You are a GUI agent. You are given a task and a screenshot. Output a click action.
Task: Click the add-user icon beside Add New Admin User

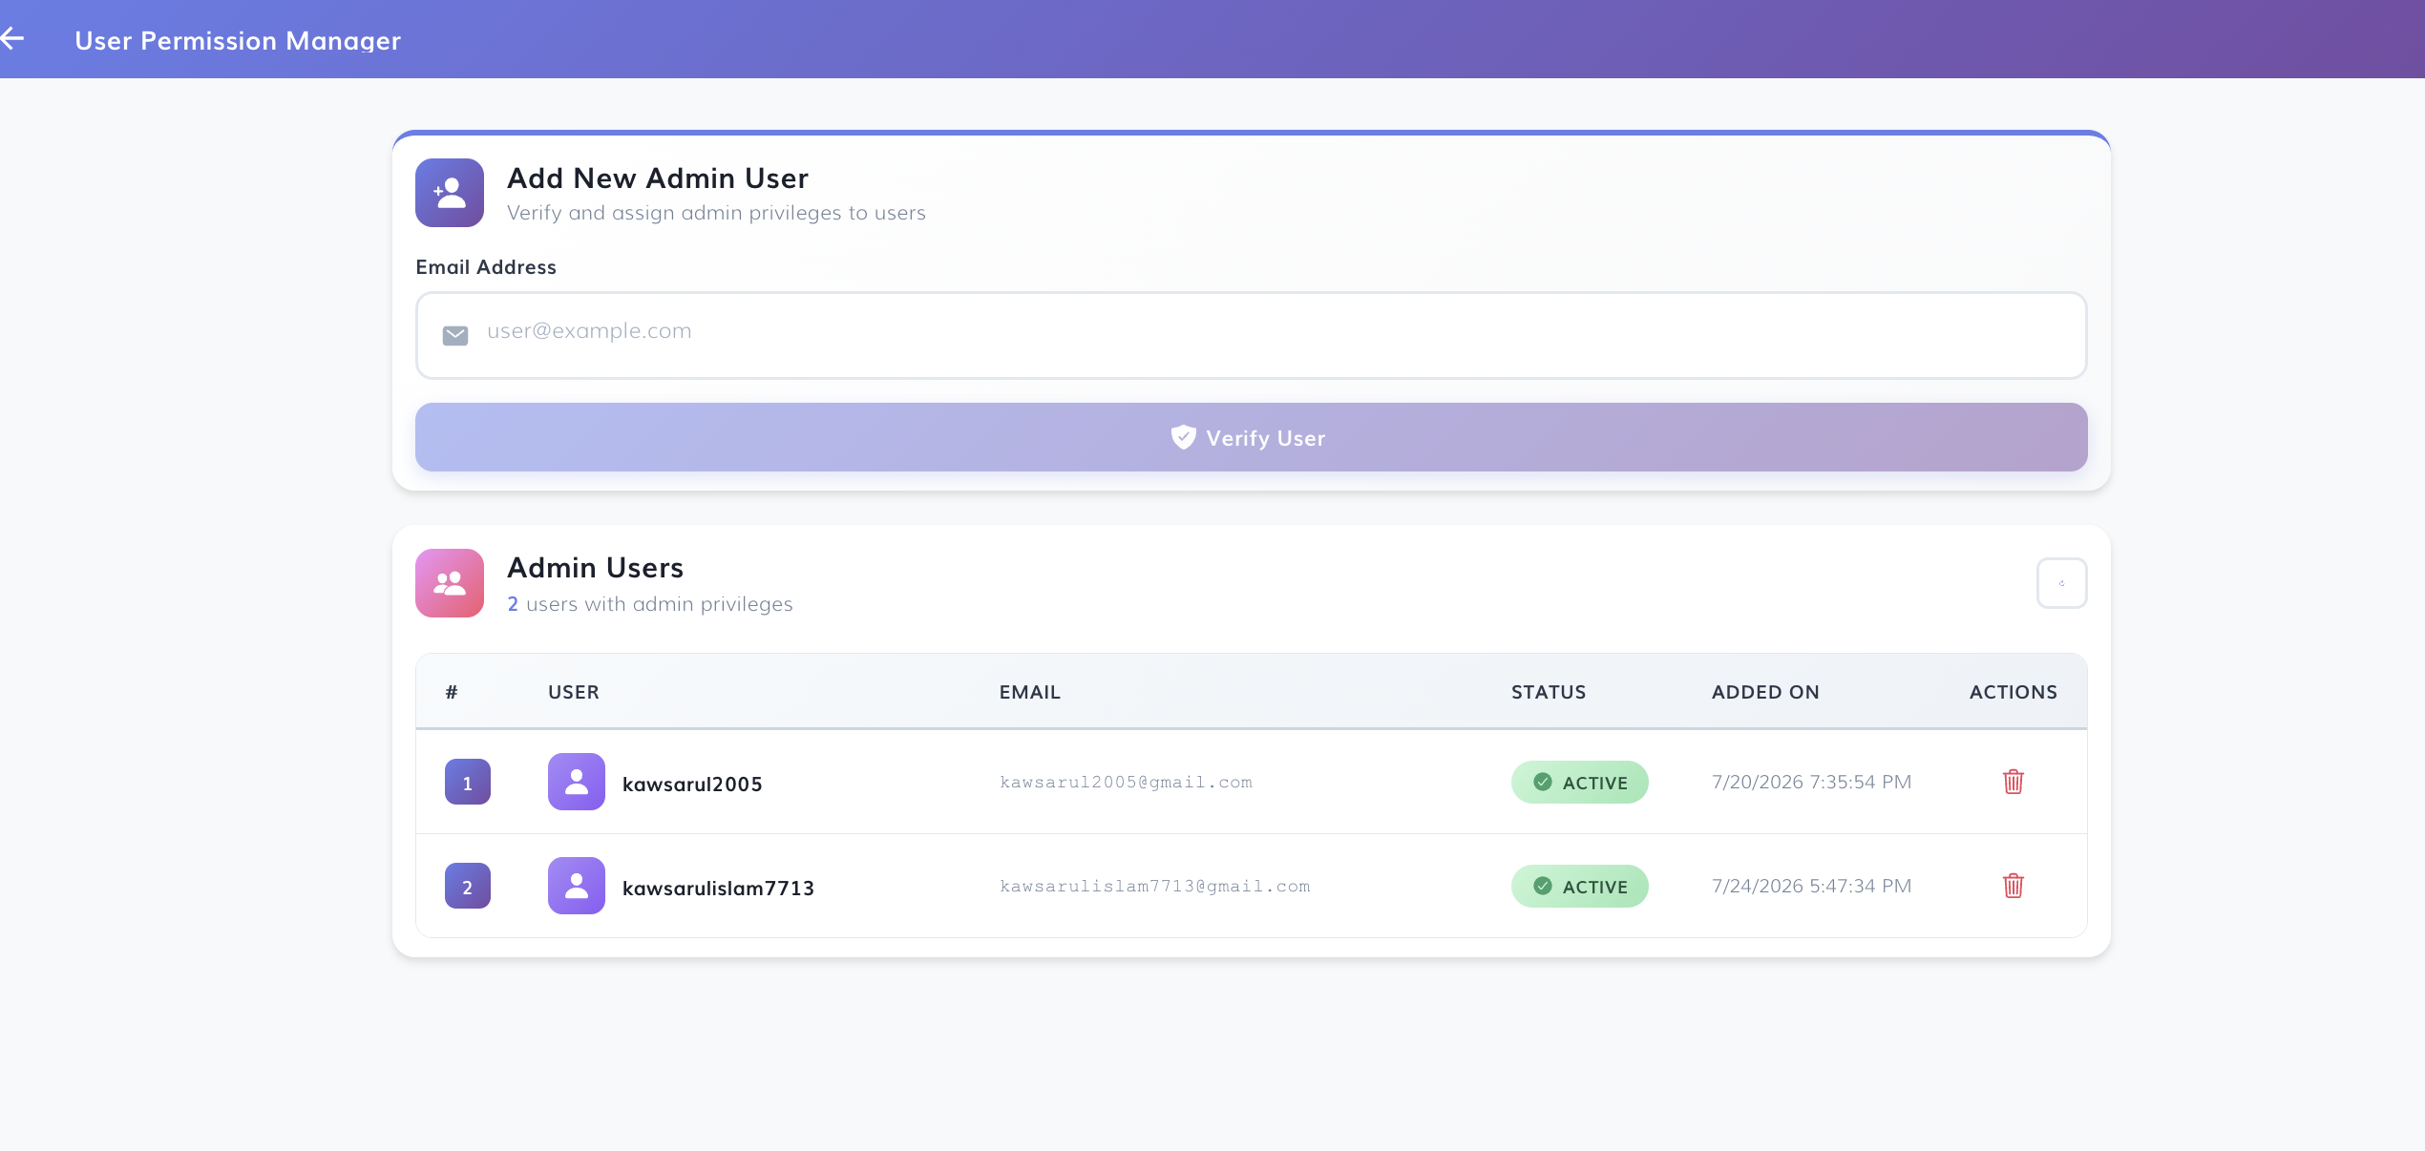tap(450, 193)
